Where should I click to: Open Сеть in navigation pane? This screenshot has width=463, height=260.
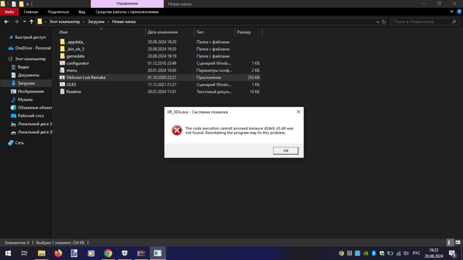[x=19, y=143]
